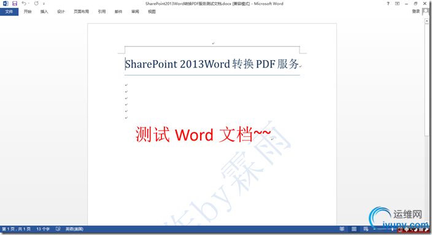The width and height of the screenshot is (432, 235).
Task: Click the Word application icon in title bar
Action: [6, 4]
